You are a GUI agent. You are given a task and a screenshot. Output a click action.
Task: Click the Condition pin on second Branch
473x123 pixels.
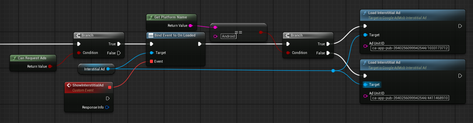click(288, 53)
